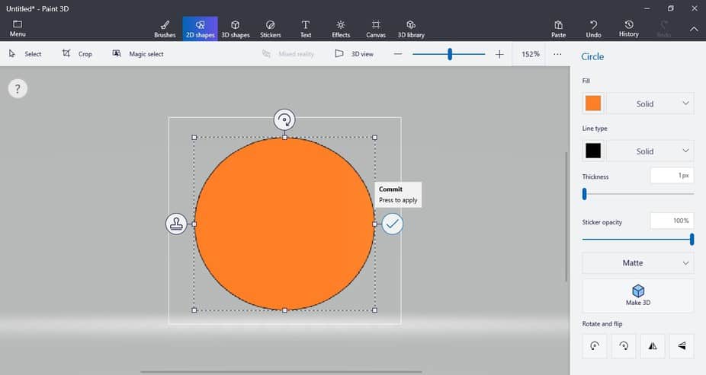Open the help question mark button
706x375 pixels.
(18, 89)
